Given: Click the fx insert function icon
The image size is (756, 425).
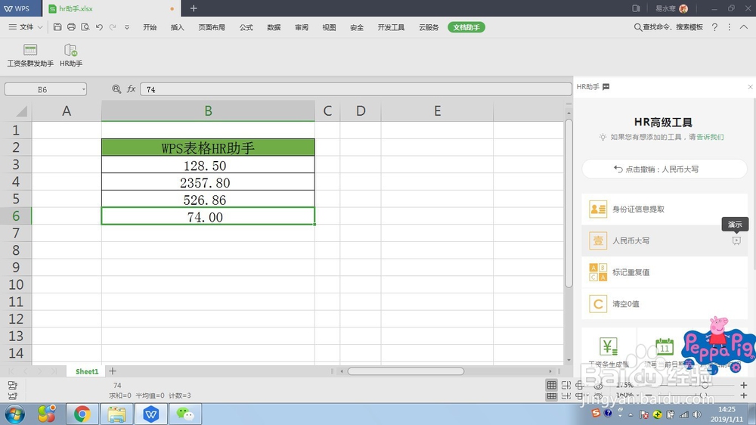Looking at the screenshot, I should click(131, 89).
